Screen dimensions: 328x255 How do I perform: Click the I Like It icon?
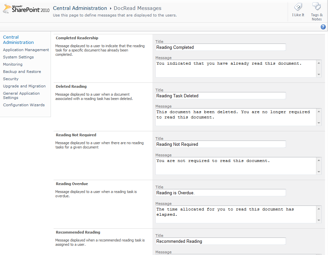click(x=298, y=7)
